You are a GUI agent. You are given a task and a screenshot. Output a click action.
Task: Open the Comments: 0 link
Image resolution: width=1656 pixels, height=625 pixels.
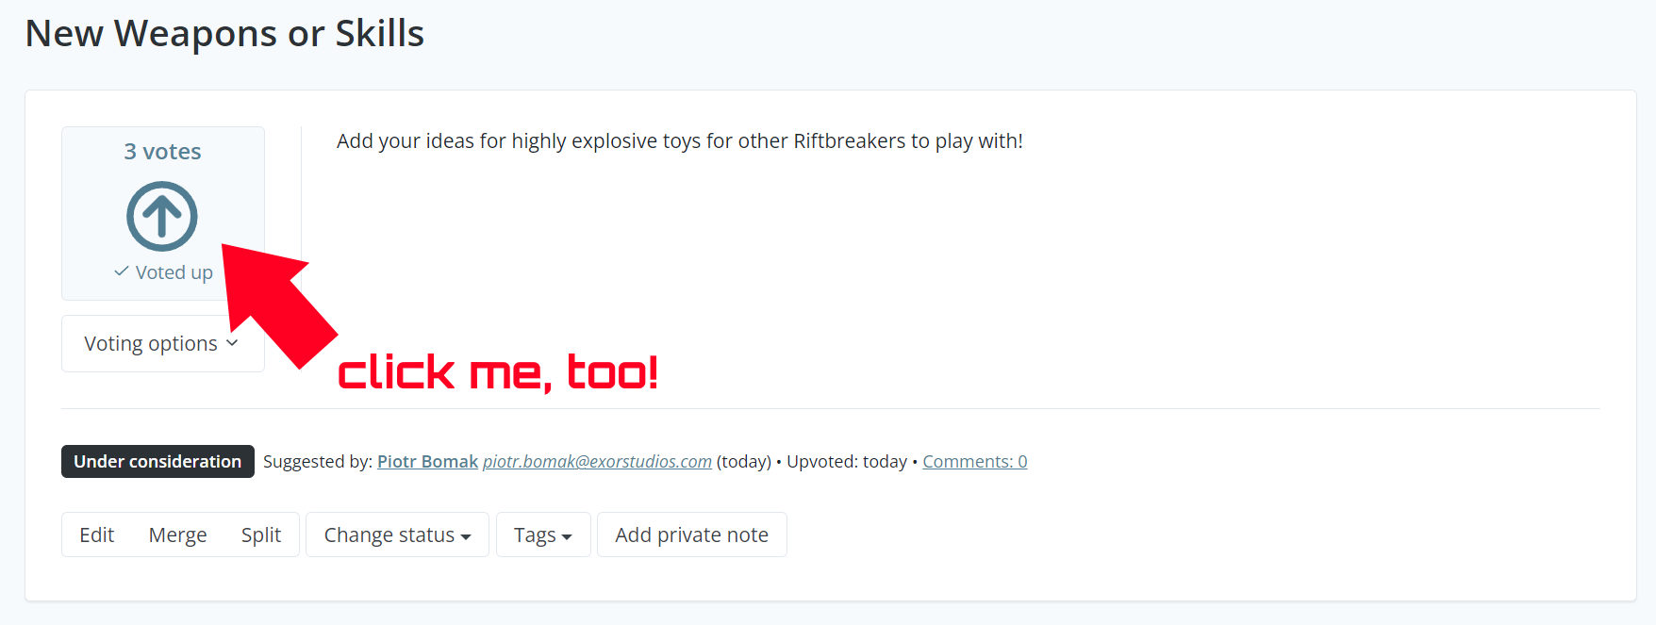[x=974, y=461]
